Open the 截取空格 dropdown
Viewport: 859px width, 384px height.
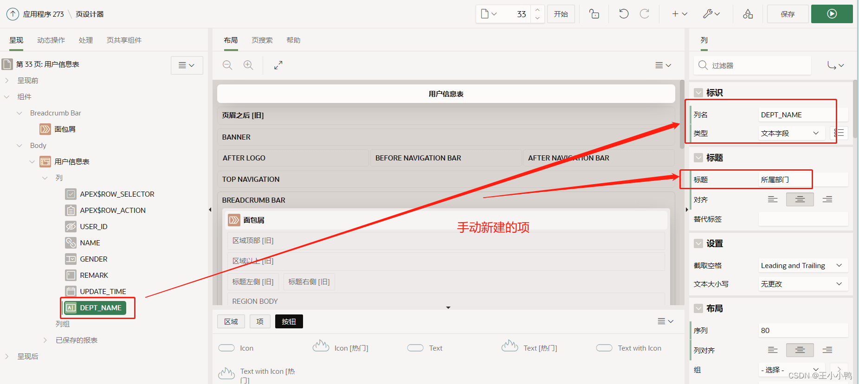coord(803,265)
